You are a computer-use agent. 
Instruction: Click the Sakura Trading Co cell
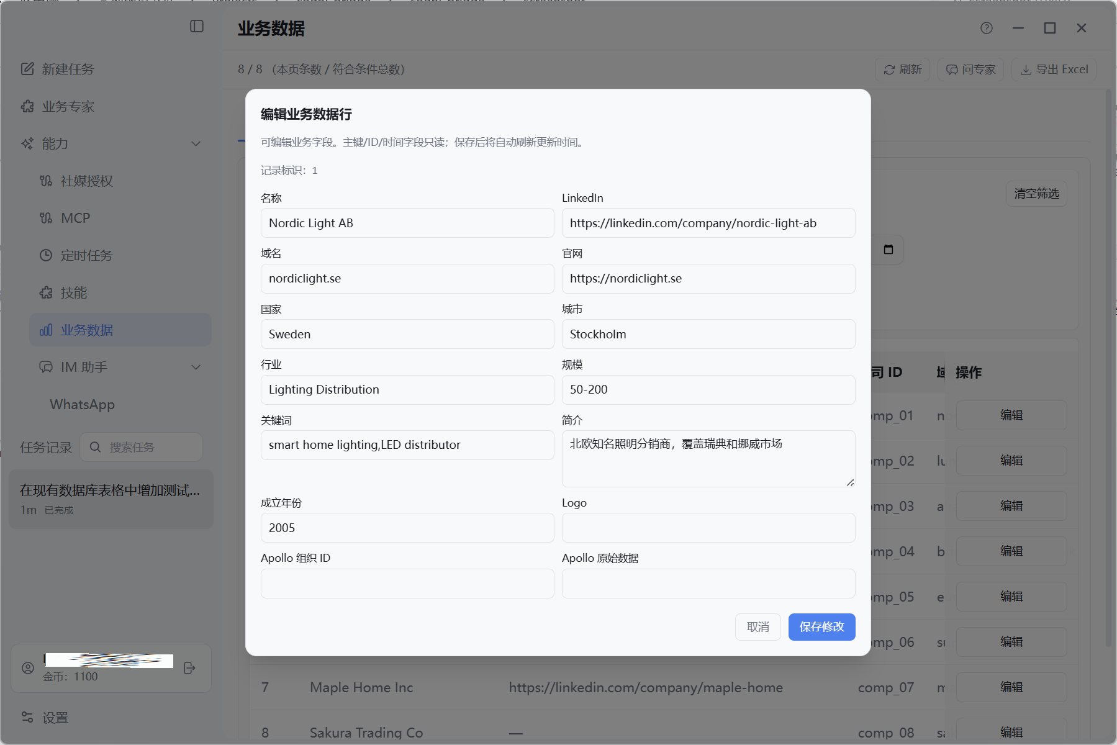coord(366,733)
